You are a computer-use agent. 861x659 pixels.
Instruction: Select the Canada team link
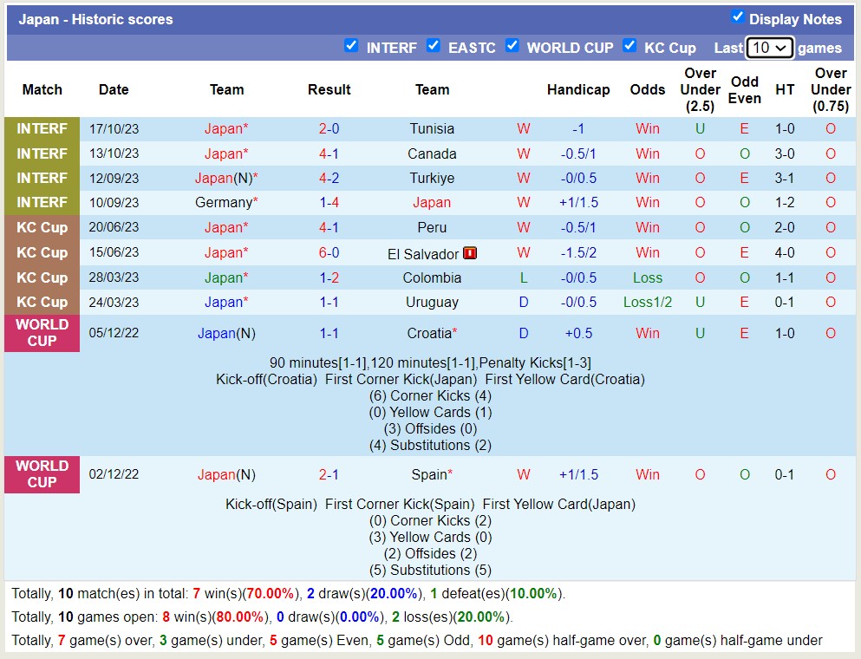click(432, 153)
